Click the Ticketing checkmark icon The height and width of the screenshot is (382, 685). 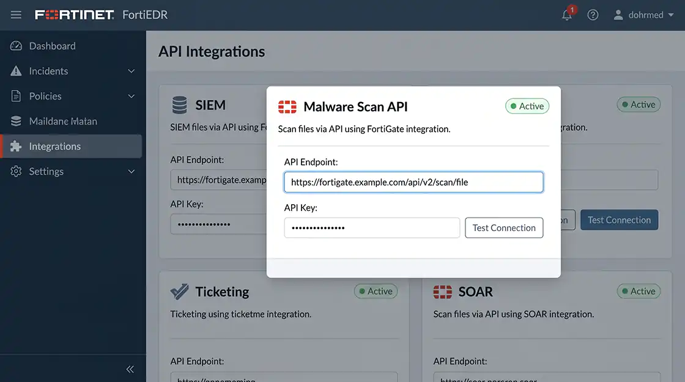[x=180, y=292]
